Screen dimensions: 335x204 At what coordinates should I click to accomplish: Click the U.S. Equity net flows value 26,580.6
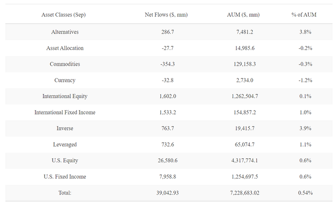pos(167,160)
